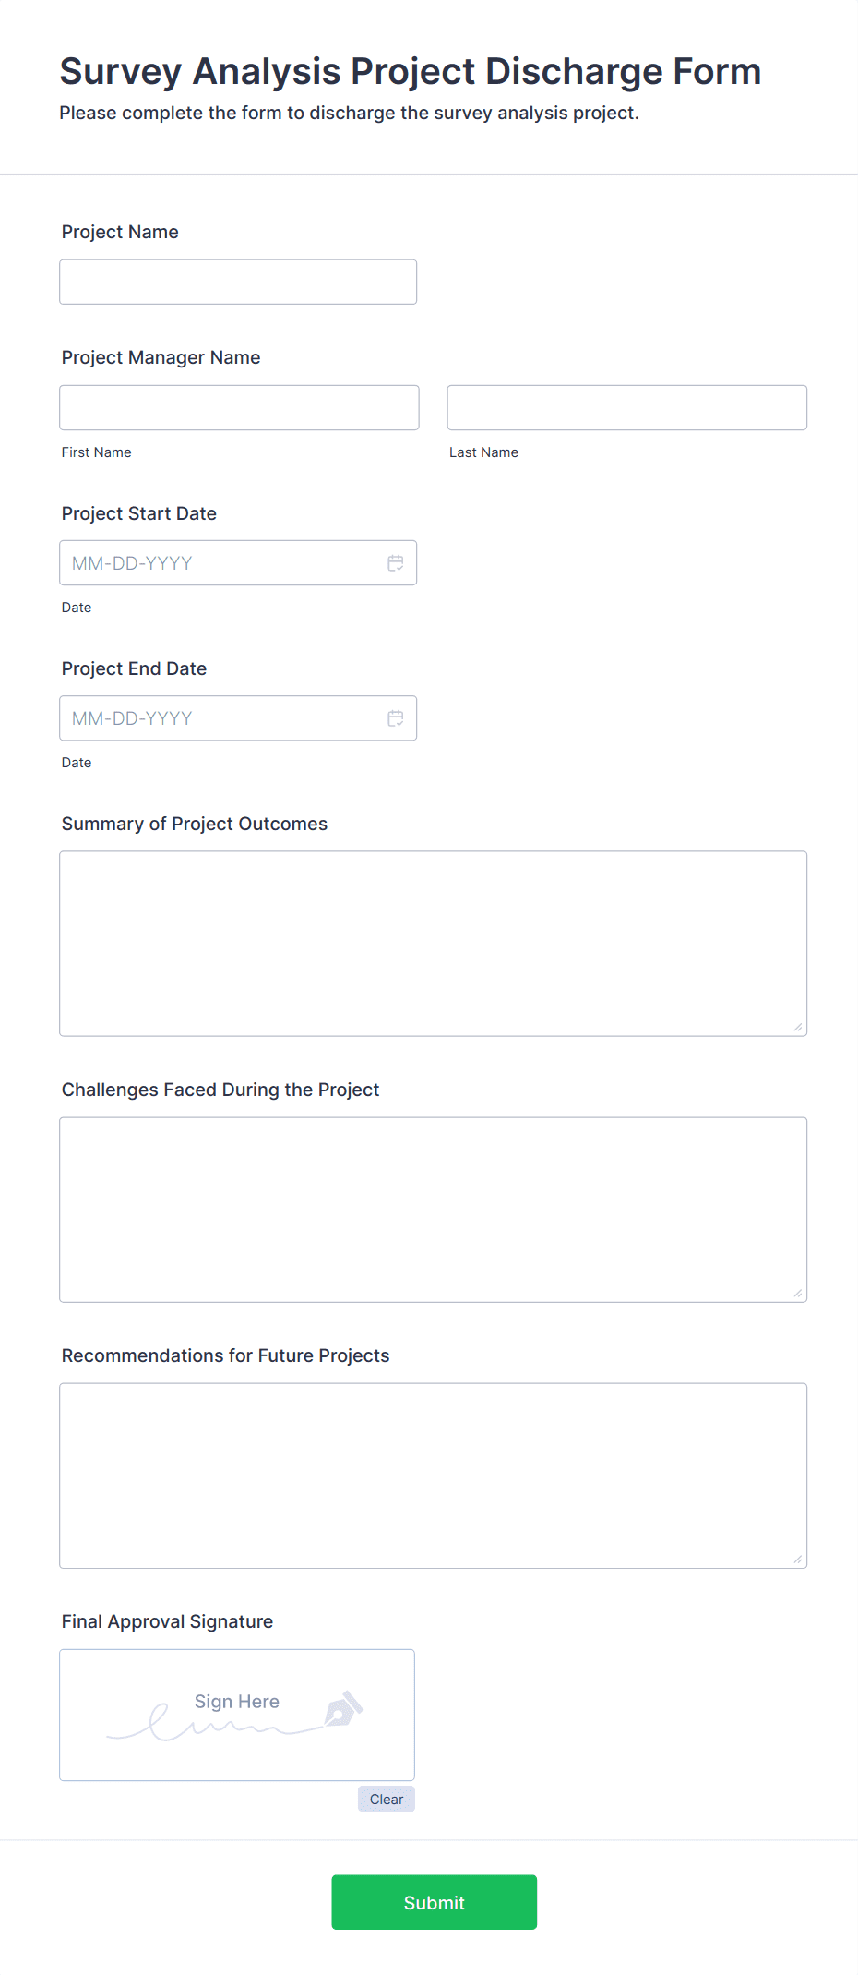Click in the Recommendations for Future Projects textarea
This screenshot has height=1975, width=858.
[433, 1475]
